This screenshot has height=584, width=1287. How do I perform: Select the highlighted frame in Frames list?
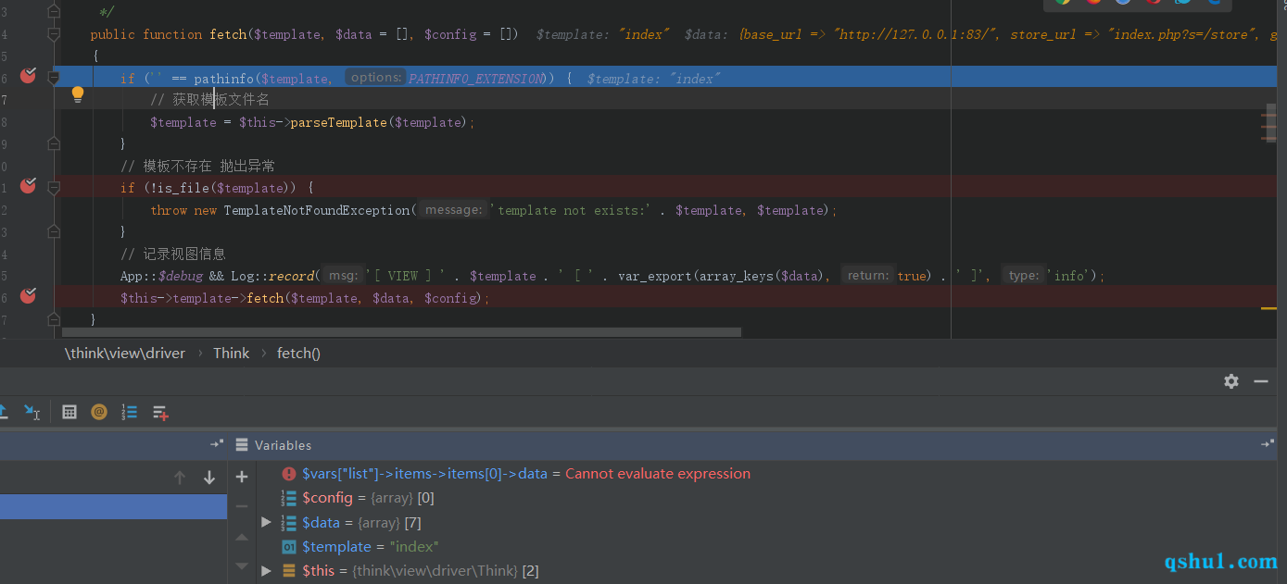(113, 506)
